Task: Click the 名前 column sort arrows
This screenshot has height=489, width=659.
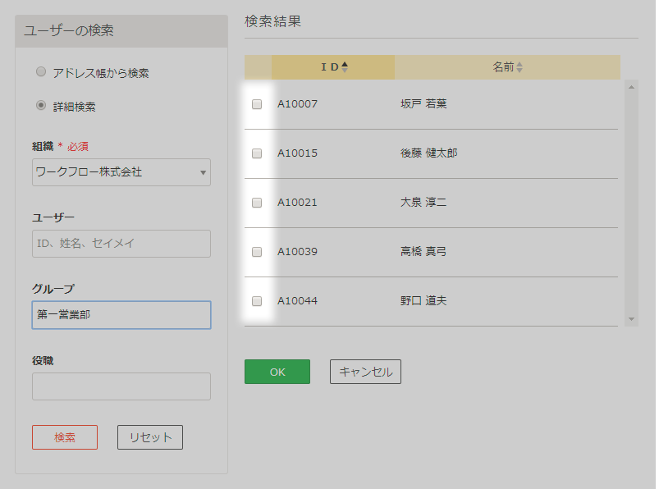Action: (519, 67)
